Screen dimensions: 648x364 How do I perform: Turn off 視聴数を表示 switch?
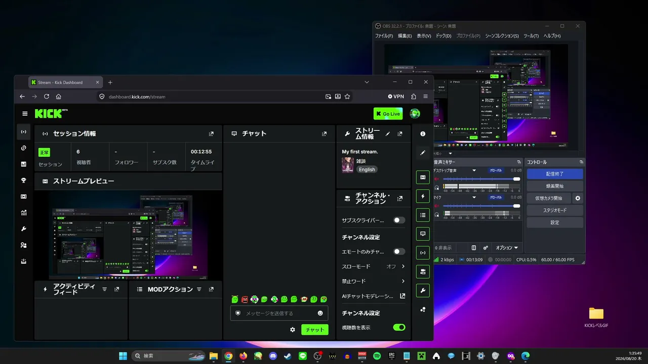point(399,328)
